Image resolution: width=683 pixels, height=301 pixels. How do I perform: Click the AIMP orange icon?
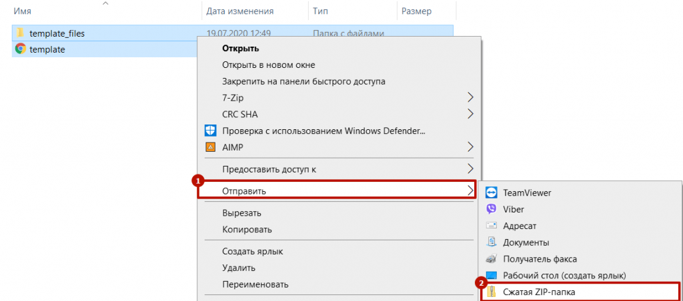[x=210, y=147]
